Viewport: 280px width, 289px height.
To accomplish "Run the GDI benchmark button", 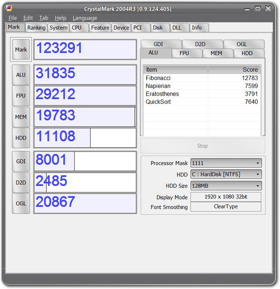I will (x=21, y=161).
